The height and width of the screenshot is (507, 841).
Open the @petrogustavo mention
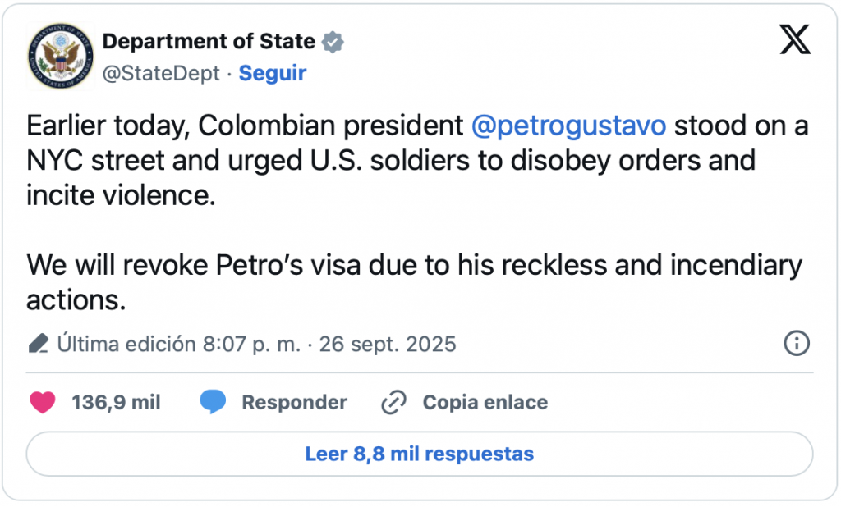[568, 126]
